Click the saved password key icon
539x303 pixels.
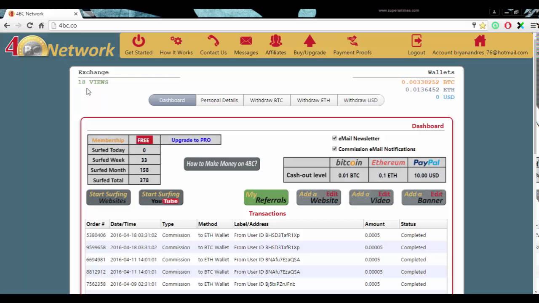click(474, 26)
